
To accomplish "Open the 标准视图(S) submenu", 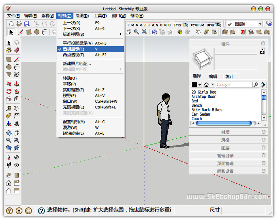I will click(90, 34).
